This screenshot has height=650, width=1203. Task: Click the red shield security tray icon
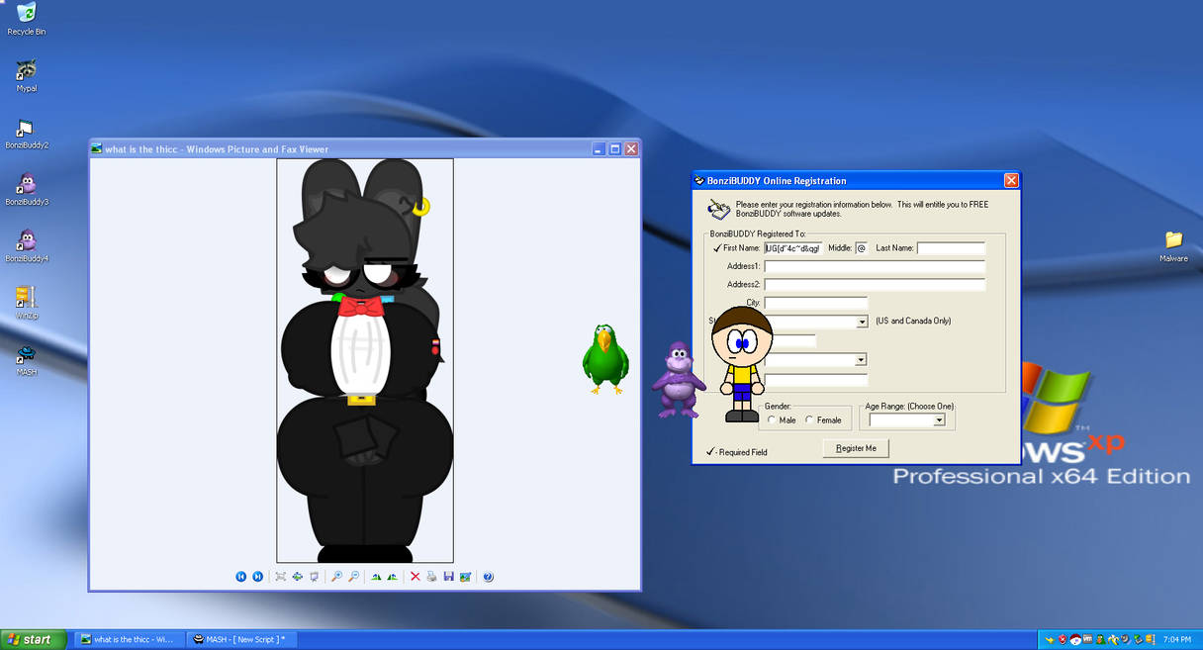[x=1063, y=640]
